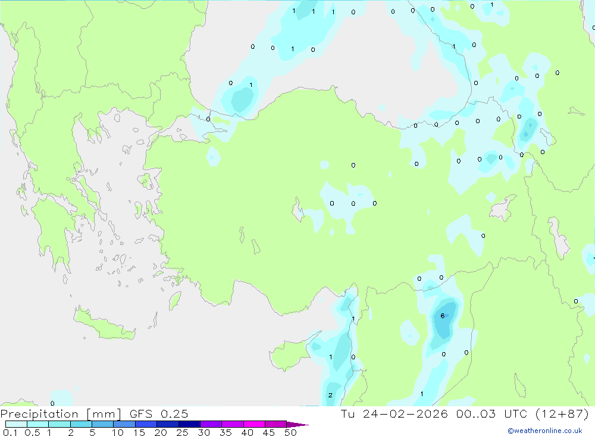Select the 5–10 mm legend color swatch

tap(102, 424)
